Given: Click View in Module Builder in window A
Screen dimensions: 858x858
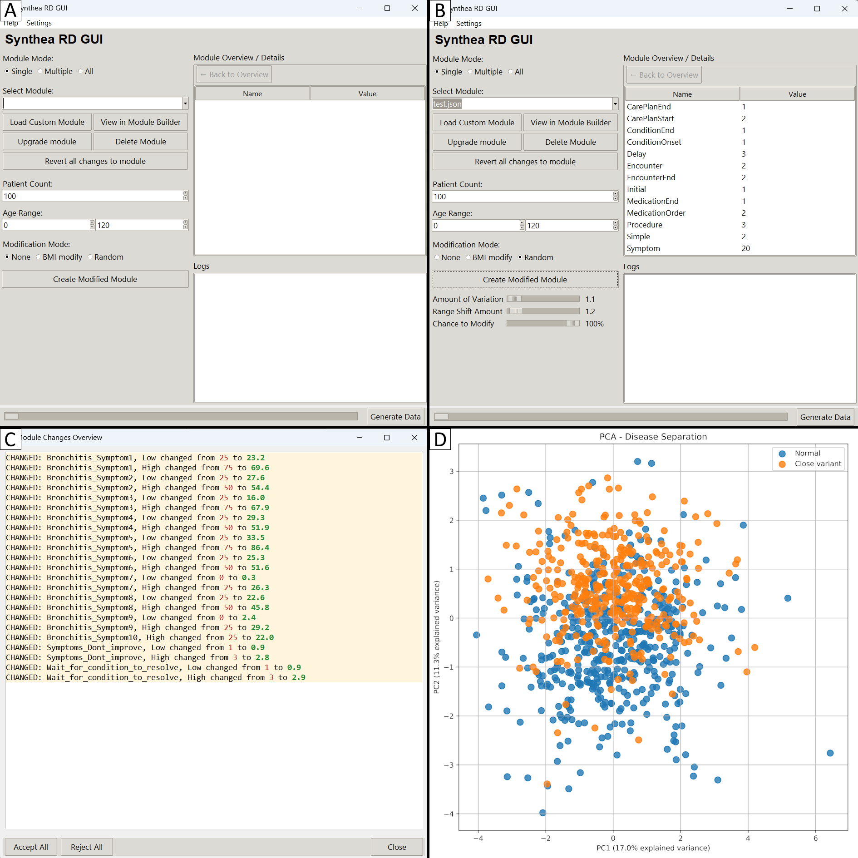Looking at the screenshot, I should click(141, 122).
